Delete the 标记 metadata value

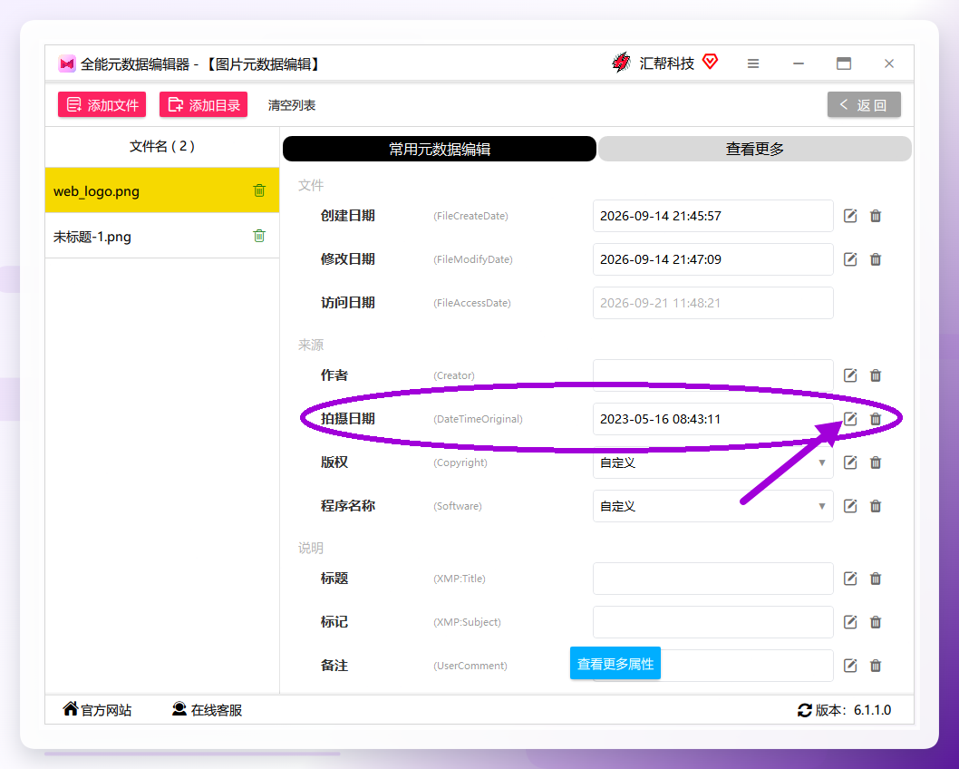[876, 622]
